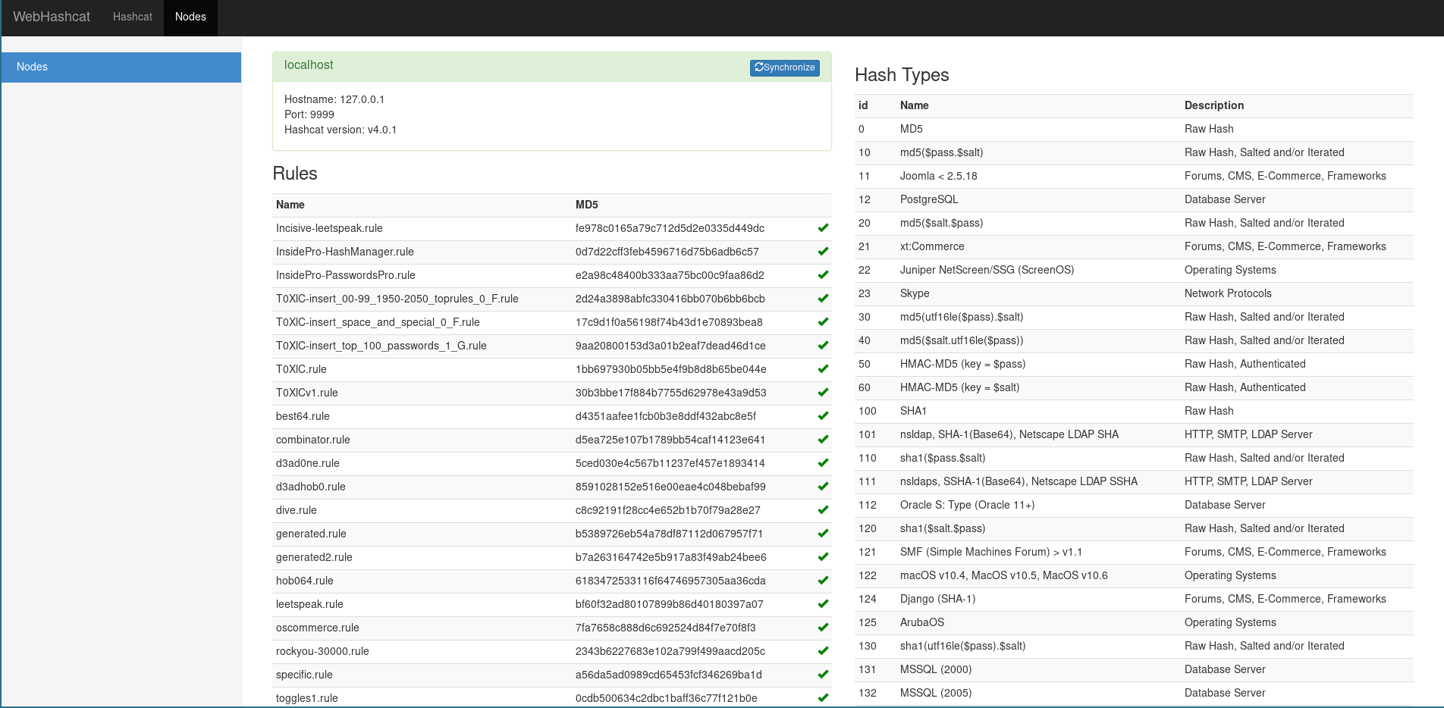1444x708 pixels.
Task: Click the checkmark icon for generated.rule
Action: [823, 534]
